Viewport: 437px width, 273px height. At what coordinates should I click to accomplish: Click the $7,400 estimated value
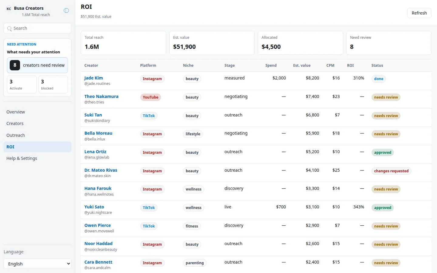tap(312, 96)
